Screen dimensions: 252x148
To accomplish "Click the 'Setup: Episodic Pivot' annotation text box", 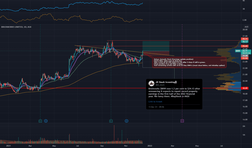I will pos(189,62).
